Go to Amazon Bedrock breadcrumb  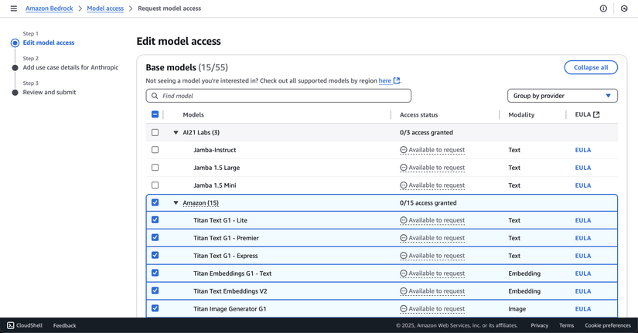tap(49, 8)
